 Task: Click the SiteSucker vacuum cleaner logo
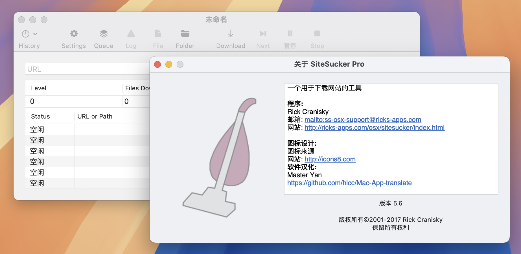click(x=220, y=157)
